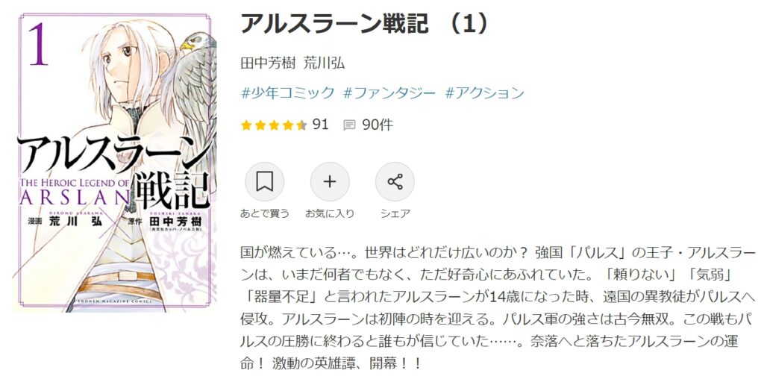
Task: Open the #アクション tag
Action: 485,93
